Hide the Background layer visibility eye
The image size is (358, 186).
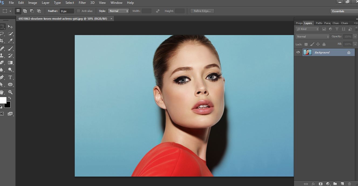click(298, 52)
